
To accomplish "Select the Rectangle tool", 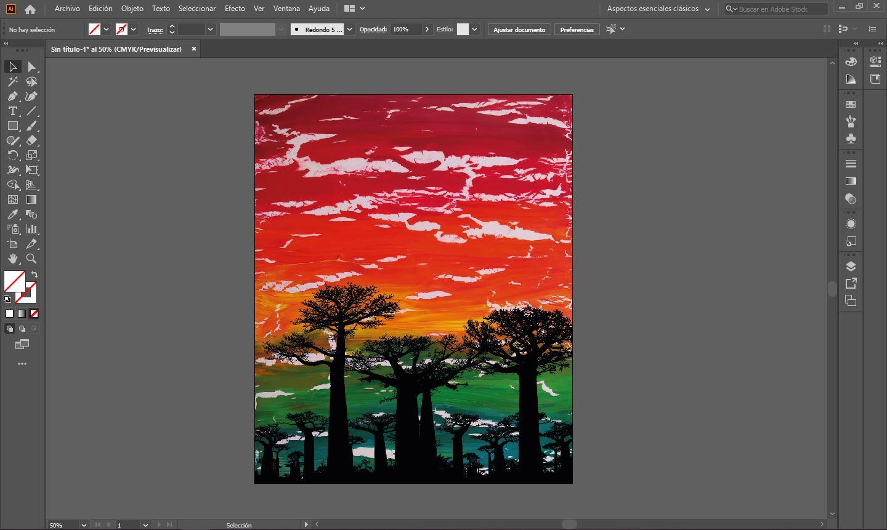I will (12, 126).
